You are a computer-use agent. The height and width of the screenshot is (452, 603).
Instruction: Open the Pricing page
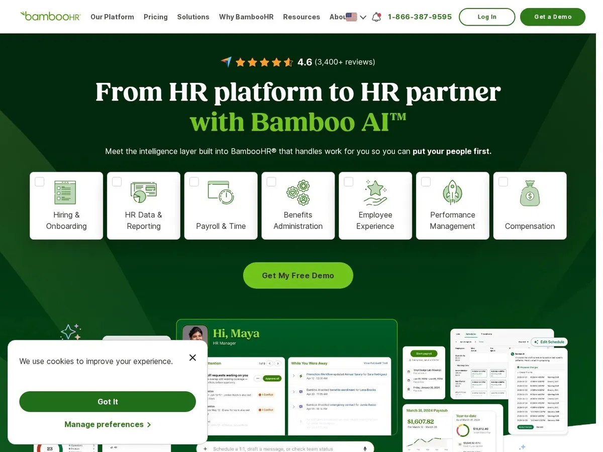[x=156, y=17]
